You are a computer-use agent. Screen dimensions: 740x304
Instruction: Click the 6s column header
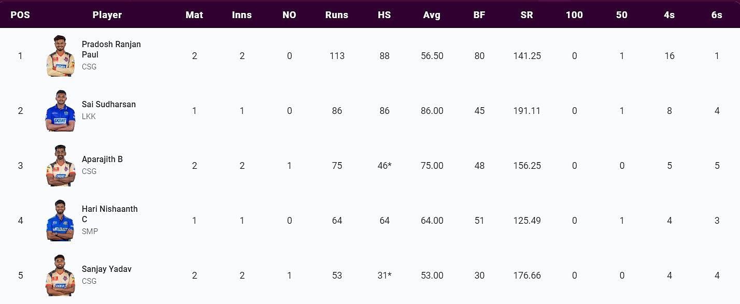coord(717,15)
